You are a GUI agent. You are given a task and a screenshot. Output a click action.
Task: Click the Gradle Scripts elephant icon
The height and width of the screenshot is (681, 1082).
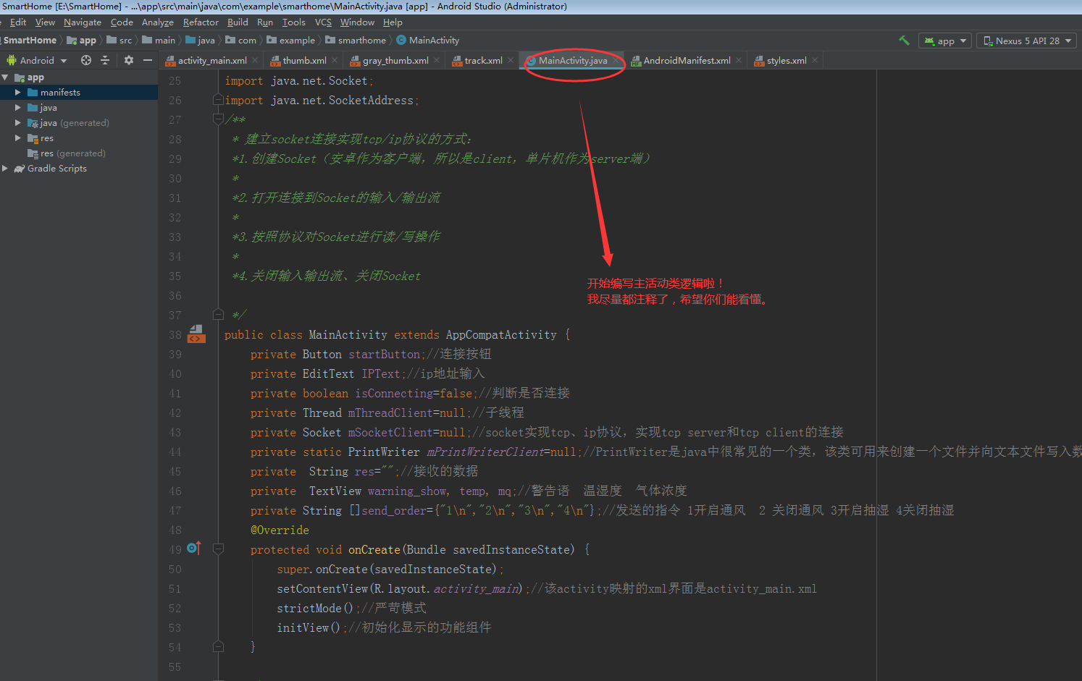(x=20, y=168)
